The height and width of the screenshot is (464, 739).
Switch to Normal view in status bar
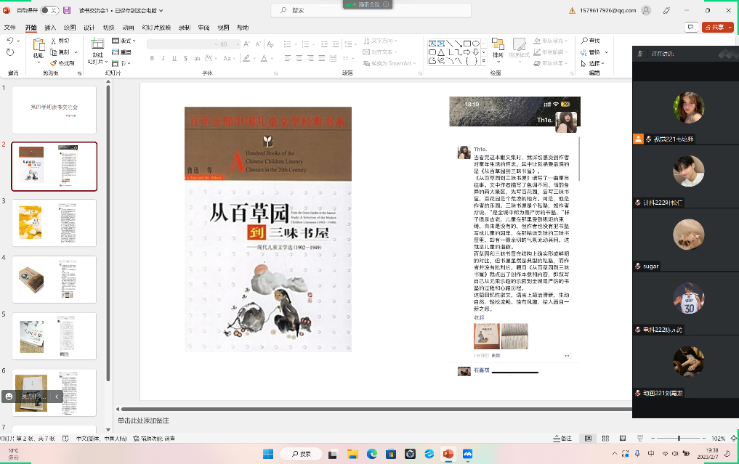pyautogui.click(x=587, y=439)
